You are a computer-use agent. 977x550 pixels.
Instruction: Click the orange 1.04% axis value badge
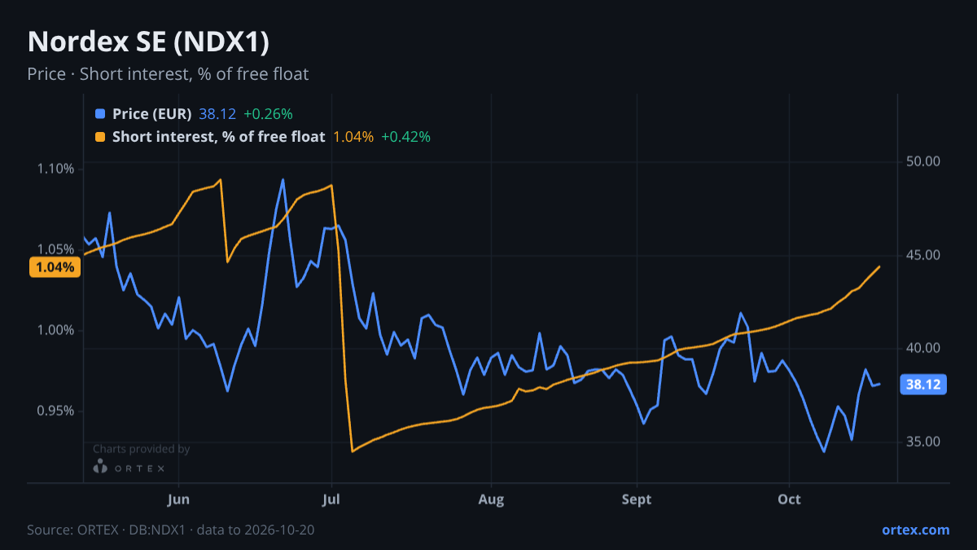point(55,267)
